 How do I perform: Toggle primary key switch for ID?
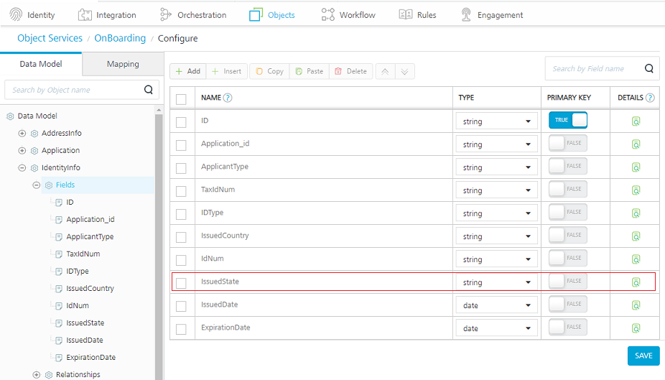click(x=568, y=121)
